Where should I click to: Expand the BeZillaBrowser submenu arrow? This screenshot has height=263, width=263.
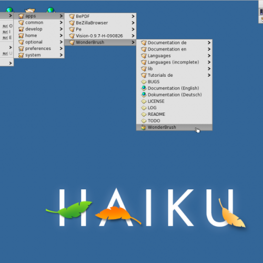tap(133, 23)
